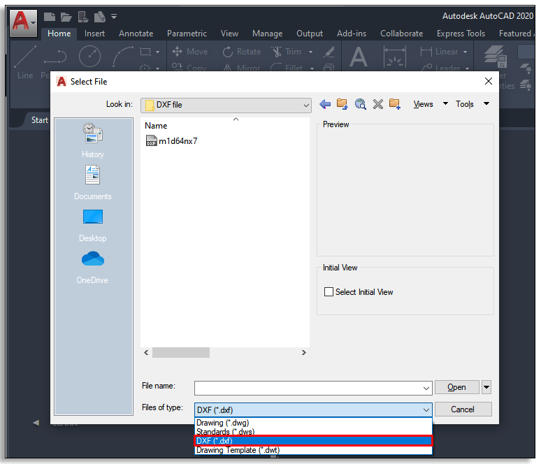Image resolution: width=541 pixels, height=464 pixels.
Task: Sort by the Name column header
Action: click(x=156, y=126)
